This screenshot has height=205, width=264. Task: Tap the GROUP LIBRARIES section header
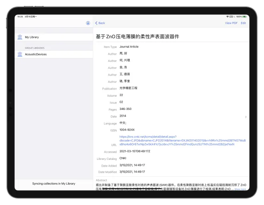[35, 48]
